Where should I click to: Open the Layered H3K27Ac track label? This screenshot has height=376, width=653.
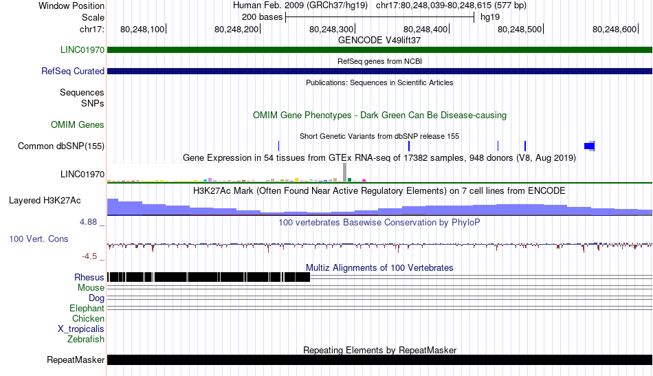[x=45, y=201]
